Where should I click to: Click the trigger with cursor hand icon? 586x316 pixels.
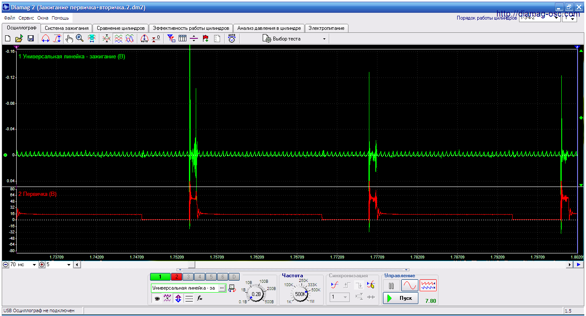pyautogui.click(x=371, y=285)
